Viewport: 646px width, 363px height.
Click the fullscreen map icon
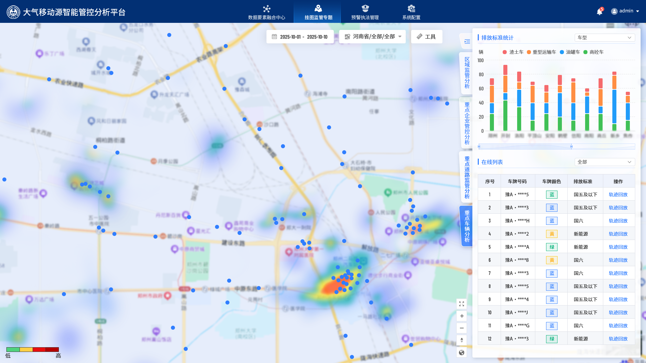462,304
